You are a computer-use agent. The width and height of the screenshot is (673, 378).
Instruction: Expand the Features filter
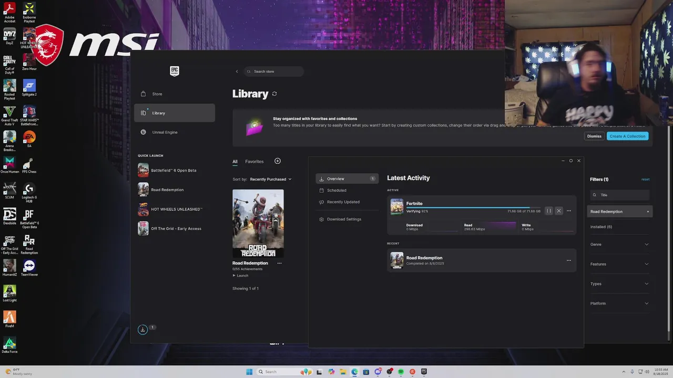pos(619,264)
